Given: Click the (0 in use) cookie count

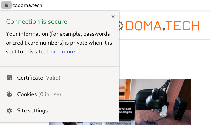Looking at the screenshot, I should point(50,94).
